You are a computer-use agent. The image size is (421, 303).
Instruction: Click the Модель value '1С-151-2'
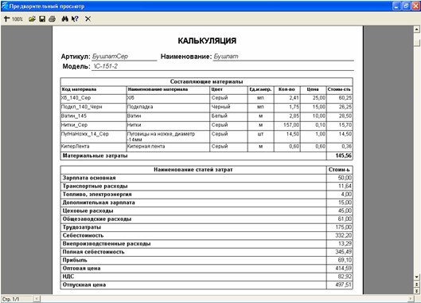105,66
